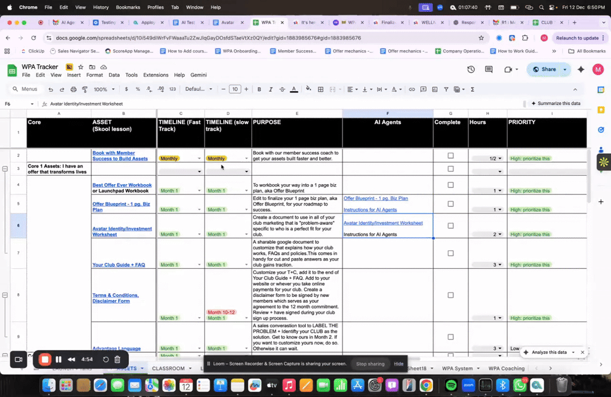Click the Undo icon in the toolbar
The width and height of the screenshot is (611, 397).
51,89
